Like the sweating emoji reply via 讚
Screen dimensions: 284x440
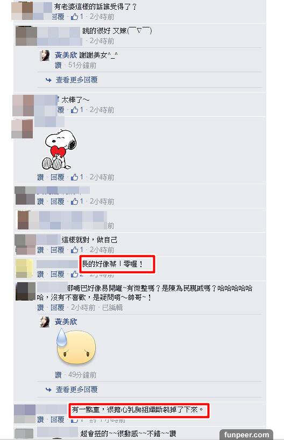[58, 375]
